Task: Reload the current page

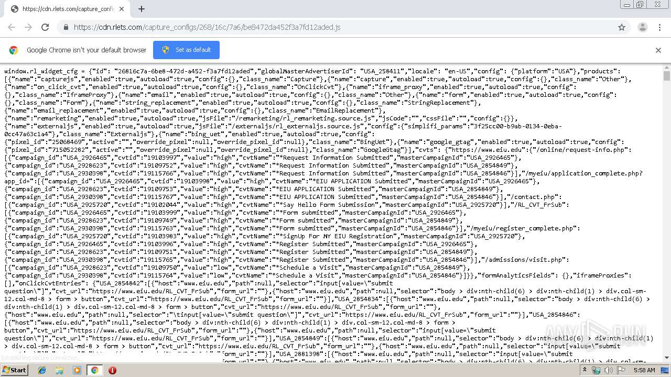Action: pos(45,27)
